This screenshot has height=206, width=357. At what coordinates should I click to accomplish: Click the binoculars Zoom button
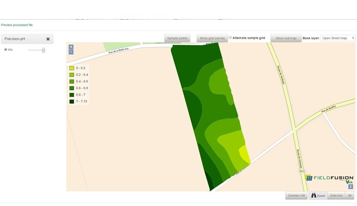[x=318, y=195]
